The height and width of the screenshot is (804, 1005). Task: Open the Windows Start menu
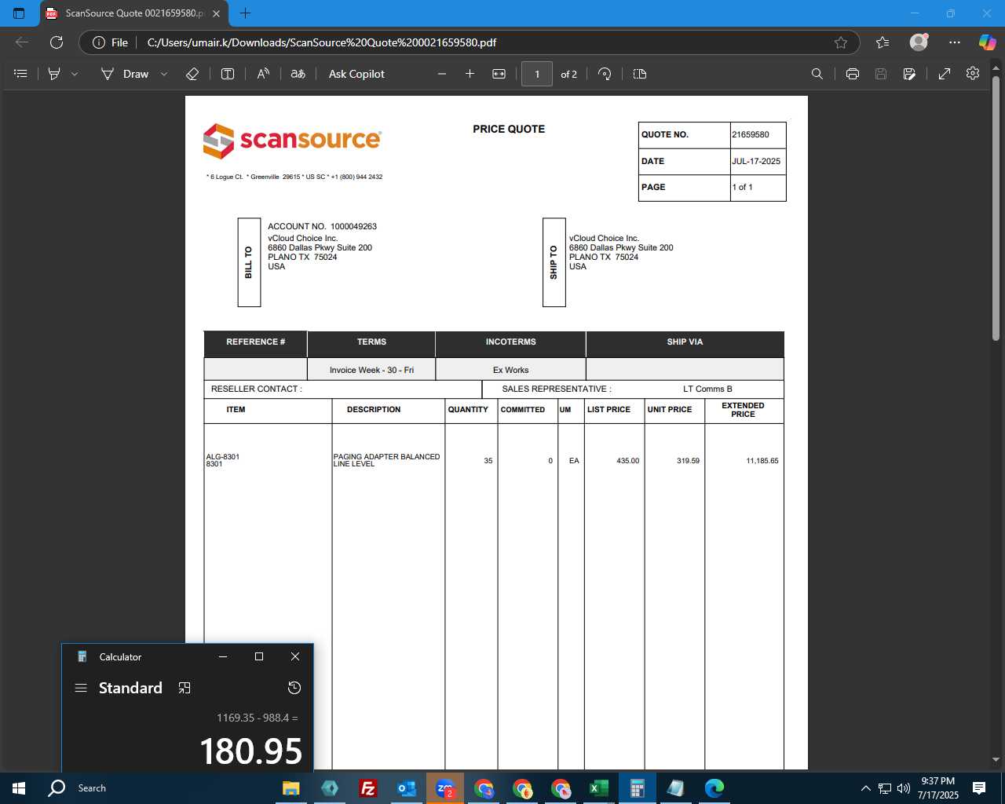click(19, 788)
